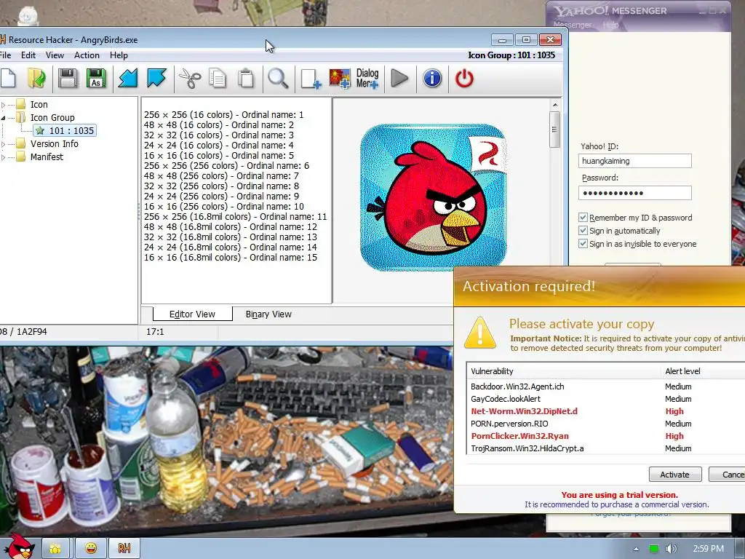Click the Activate button
This screenshot has height=559, width=745.
coord(674,475)
